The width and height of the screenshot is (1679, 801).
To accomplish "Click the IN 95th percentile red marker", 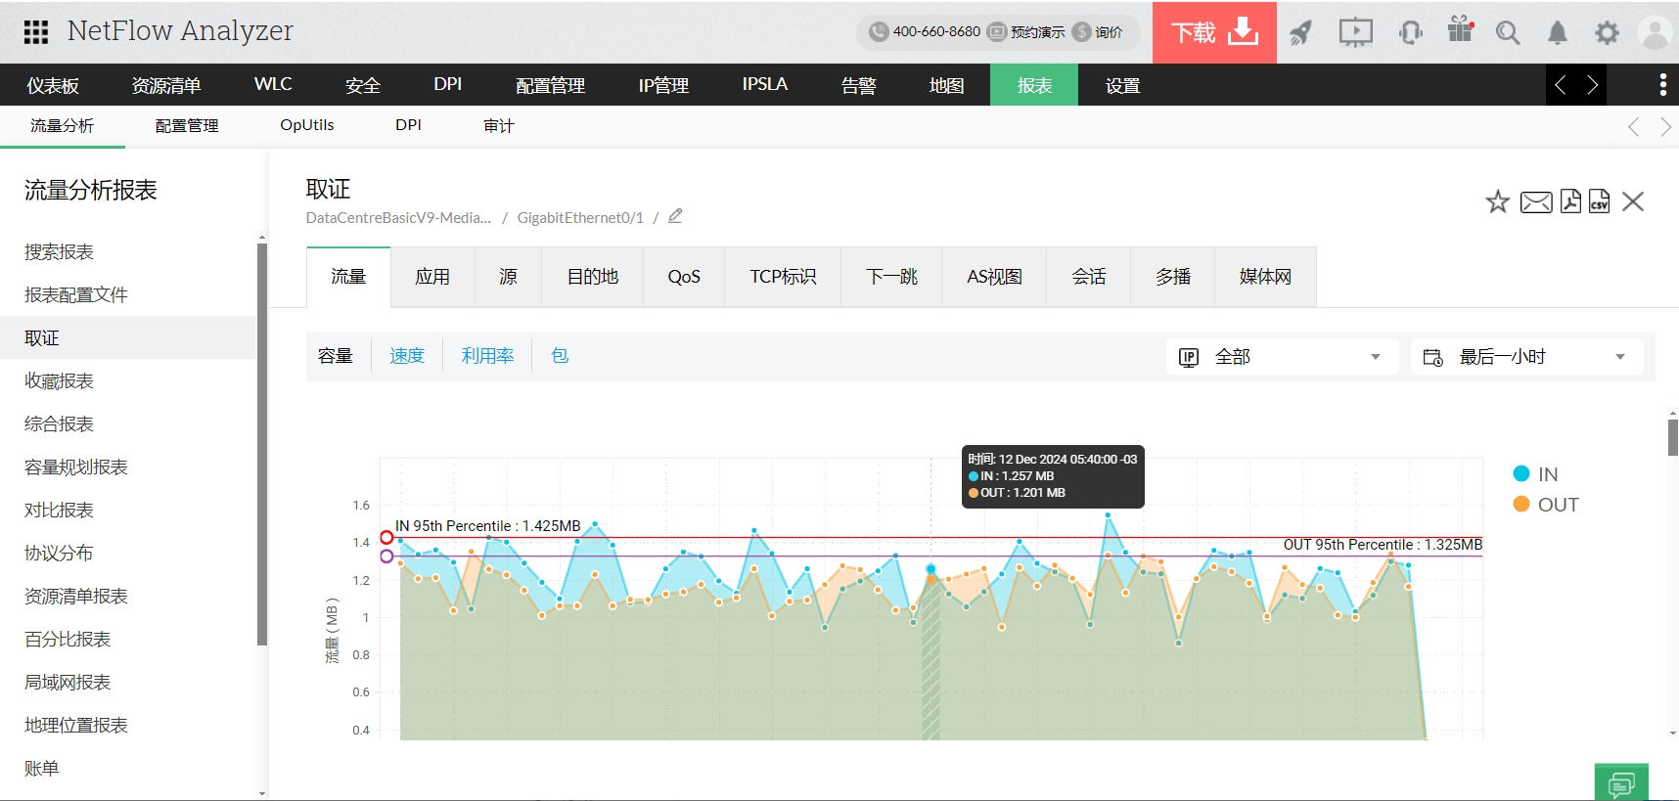I will (386, 537).
